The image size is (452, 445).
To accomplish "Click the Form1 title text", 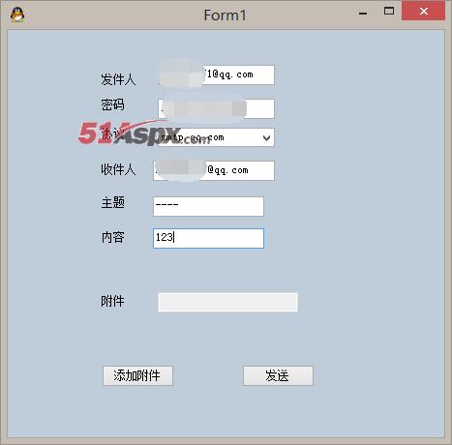I will pos(225,15).
